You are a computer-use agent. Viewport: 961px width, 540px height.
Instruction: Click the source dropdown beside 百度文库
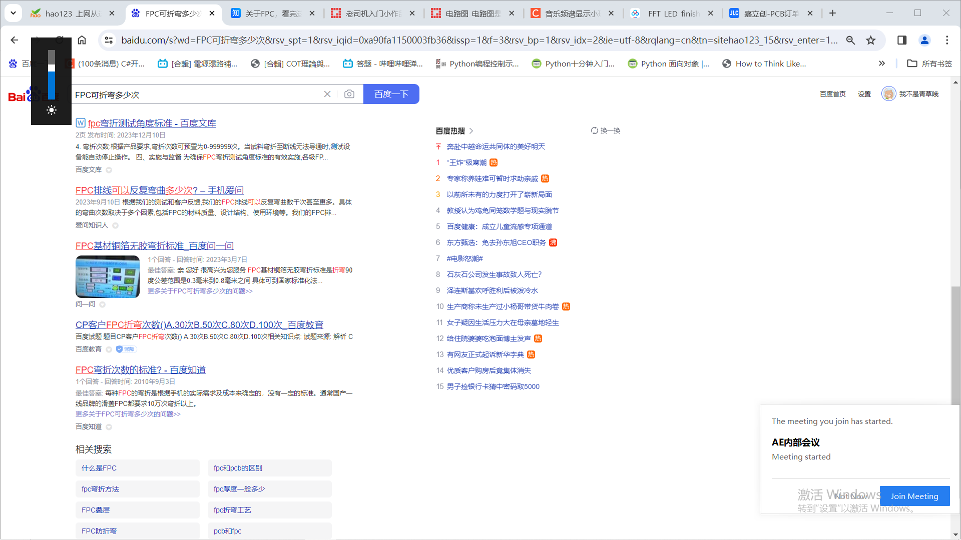[109, 170]
